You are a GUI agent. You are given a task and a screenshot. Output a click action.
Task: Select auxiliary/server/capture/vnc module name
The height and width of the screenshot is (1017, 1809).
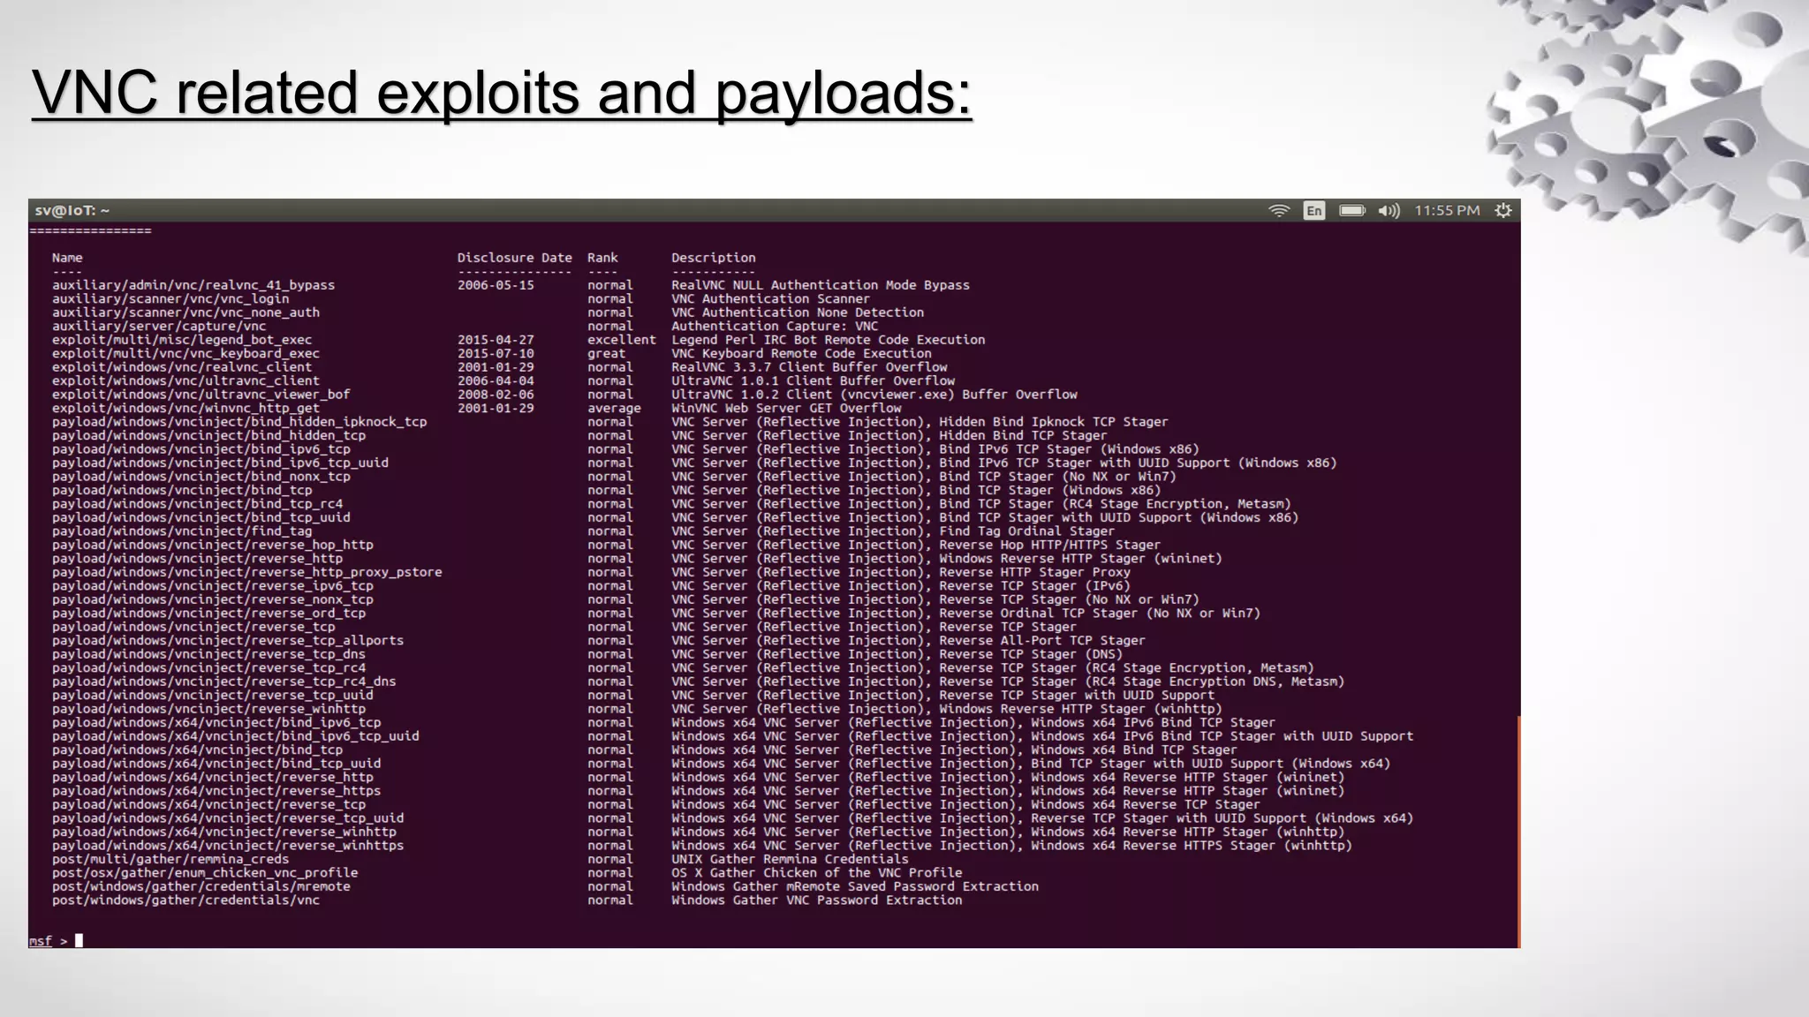click(x=159, y=326)
